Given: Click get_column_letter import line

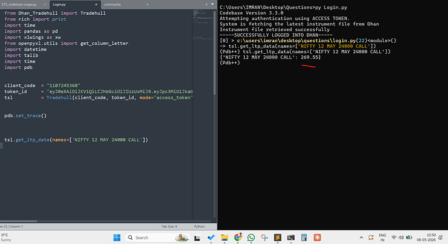Looking at the screenshot, I should coord(66,43).
